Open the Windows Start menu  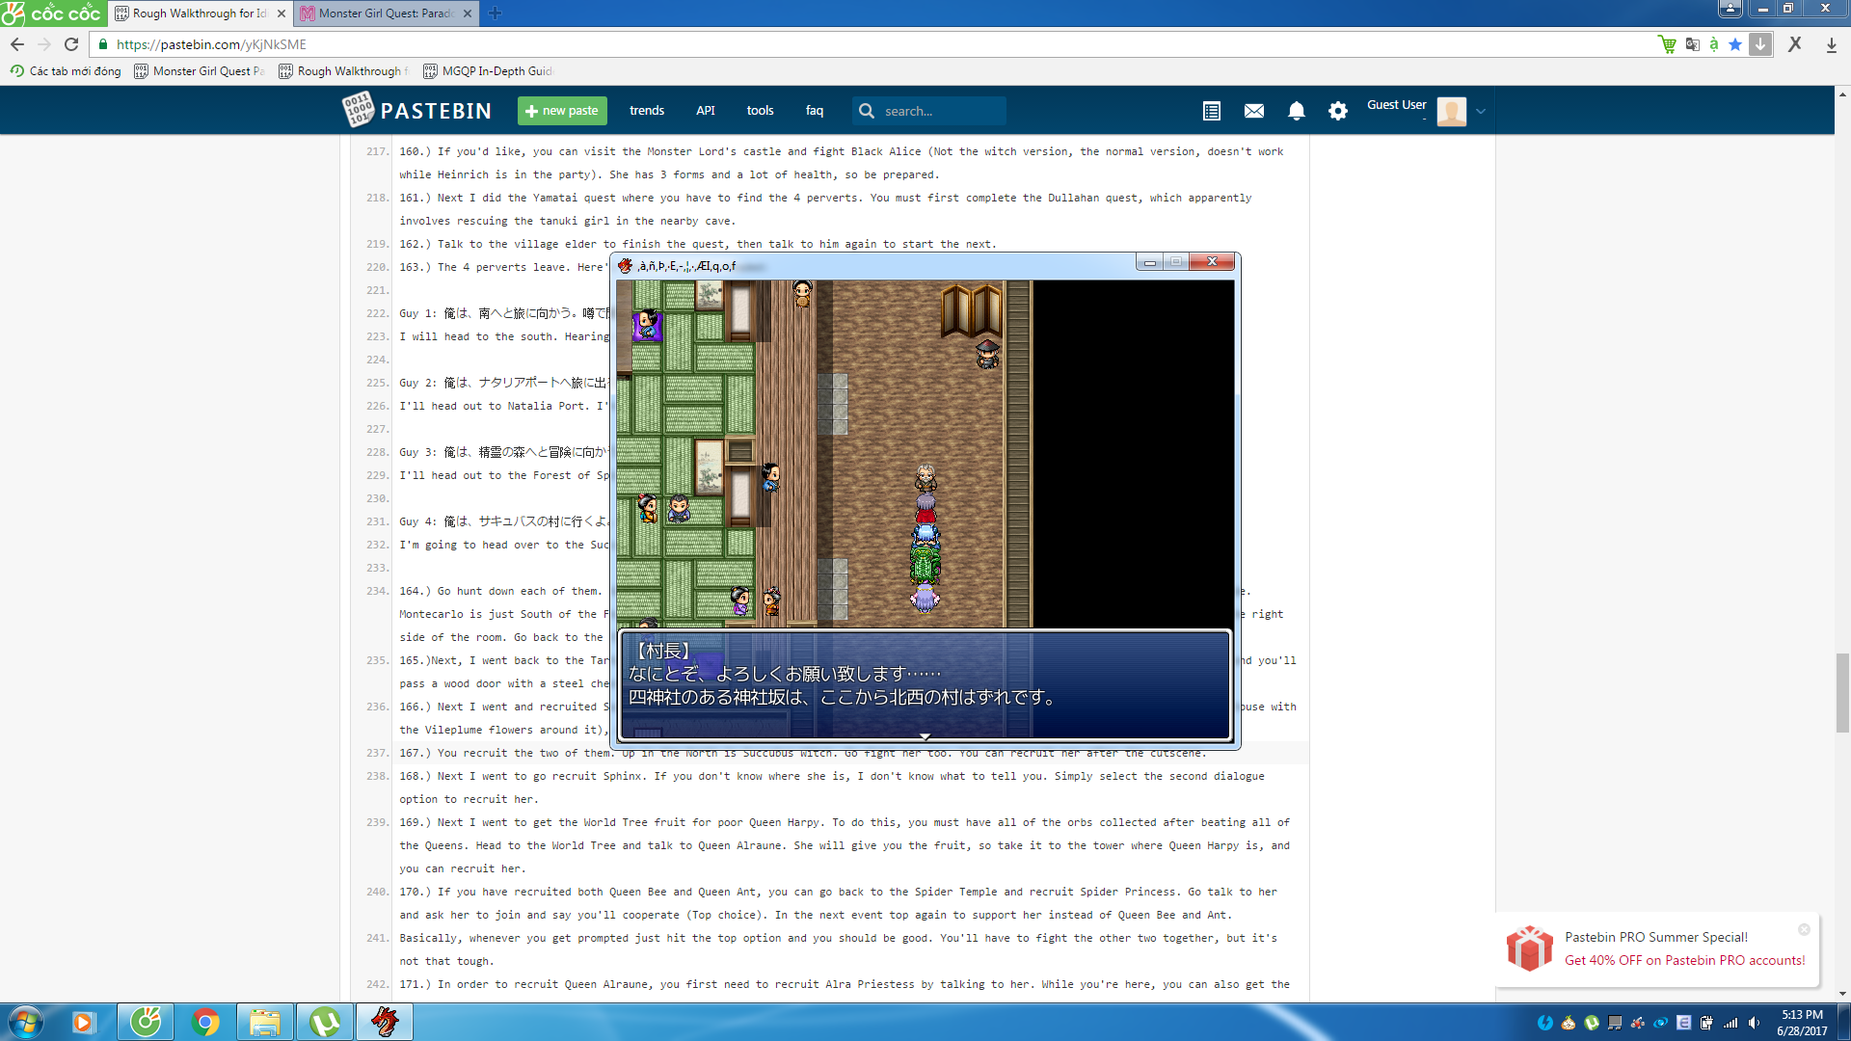26,1022
